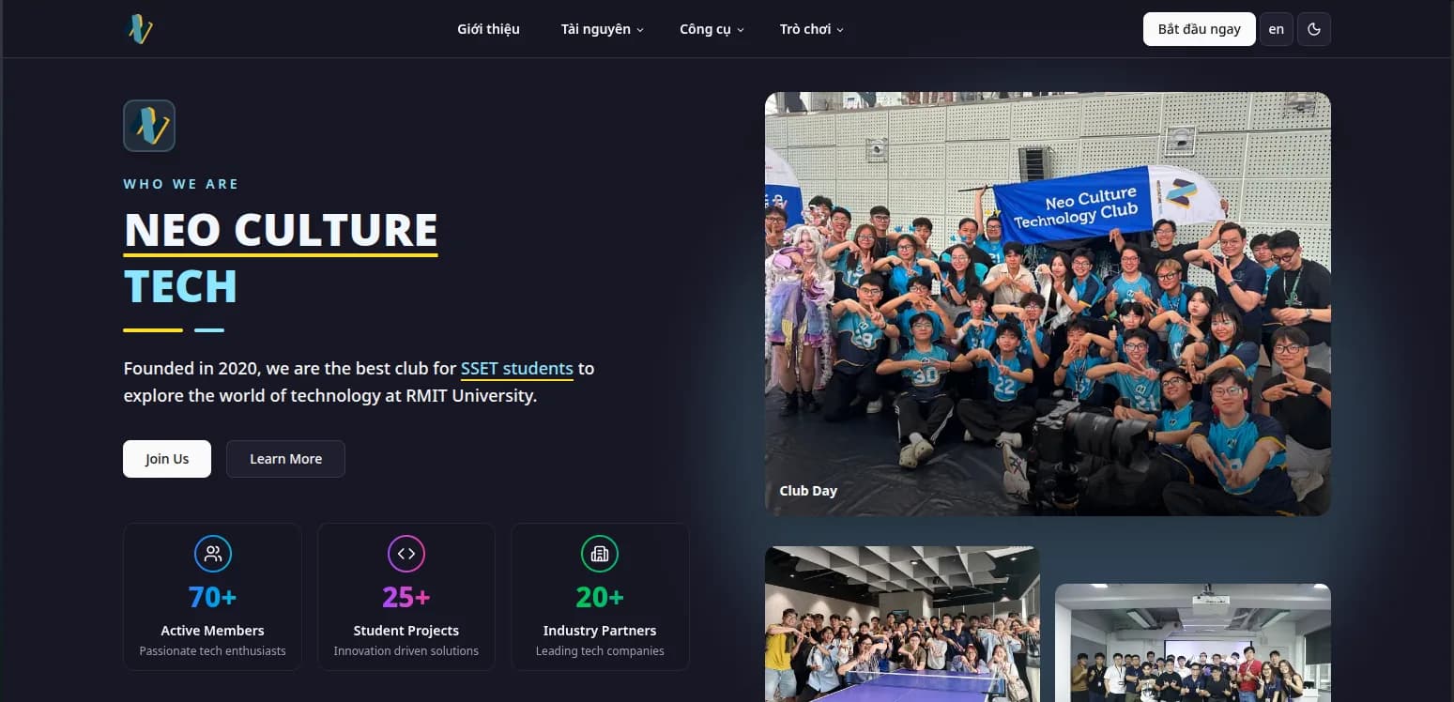Click the 'Club Day' photo caption

point(808,491)
